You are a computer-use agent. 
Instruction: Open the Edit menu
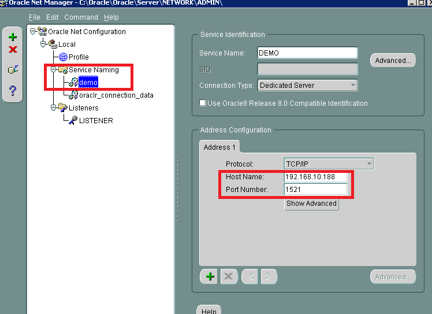[x=53, y=17]
